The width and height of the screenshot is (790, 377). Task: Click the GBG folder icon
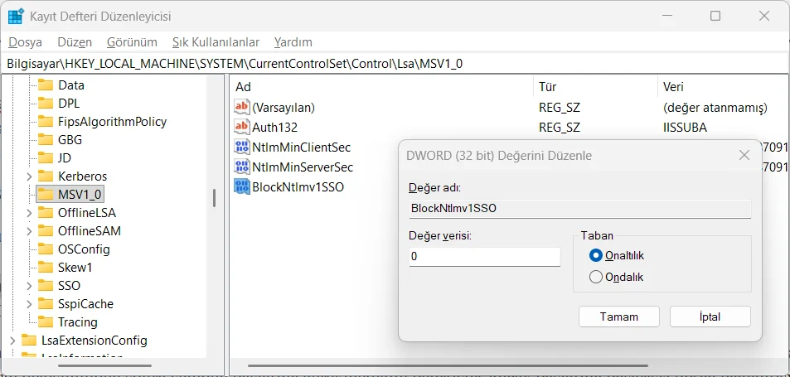click(46, 139)
